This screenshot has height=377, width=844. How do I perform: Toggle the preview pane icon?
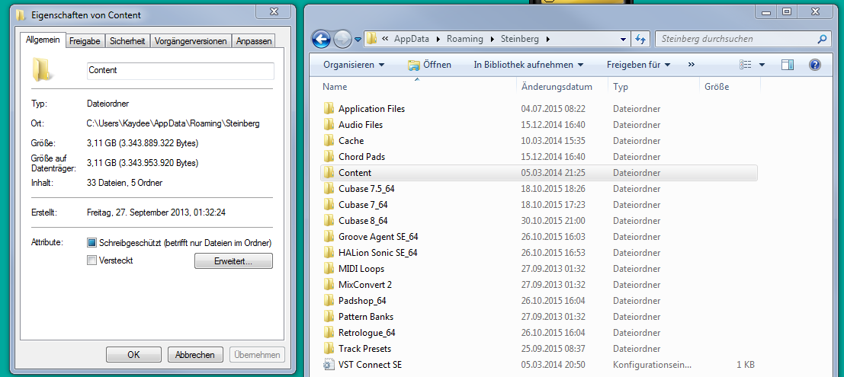[x=788, y=65]
